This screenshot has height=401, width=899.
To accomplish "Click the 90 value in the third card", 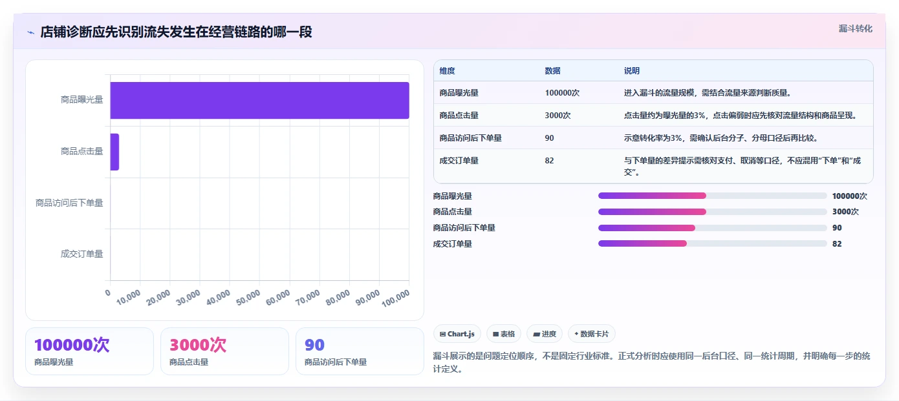I will 314,345.
